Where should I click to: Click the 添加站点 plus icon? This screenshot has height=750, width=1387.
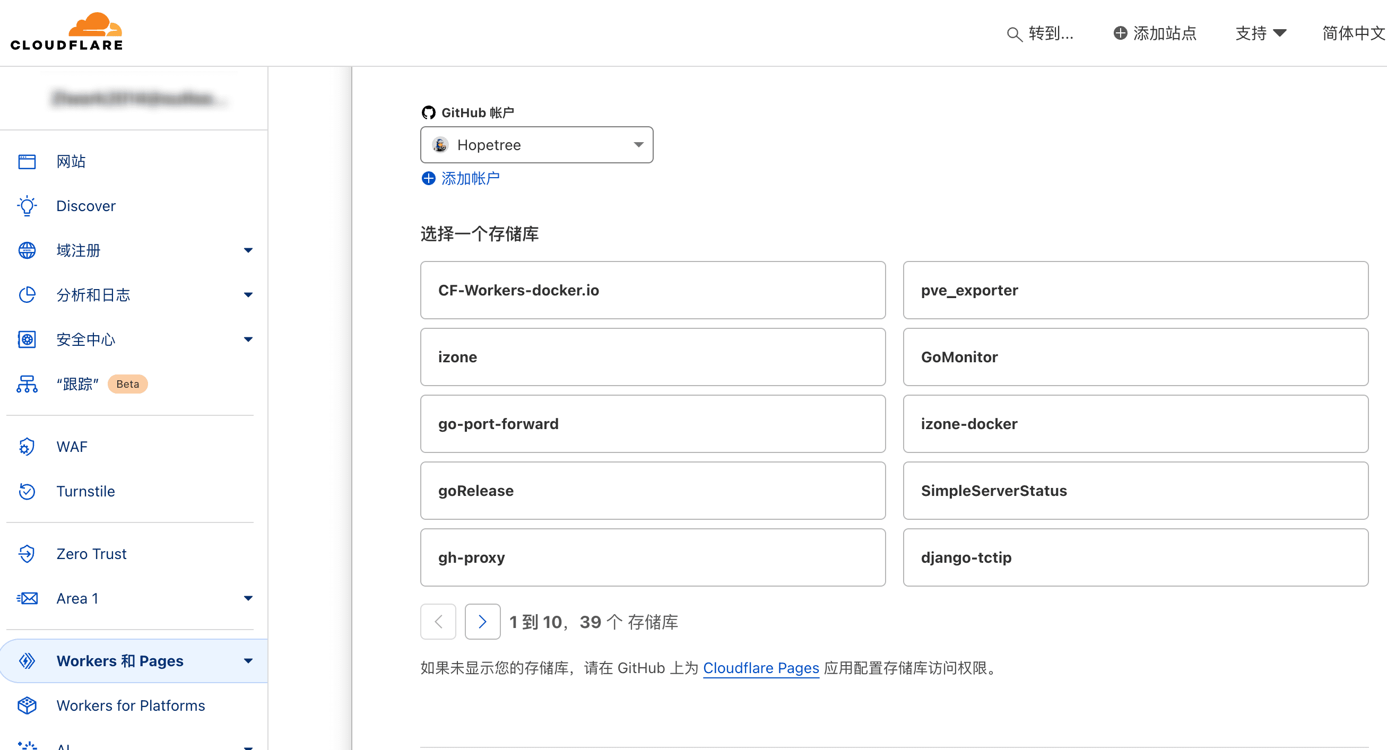point(1121,33)
